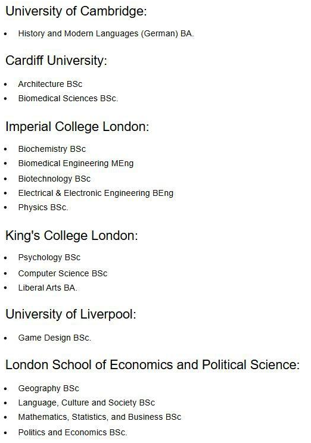Click Computer Science BSc entry

coord(63,273)
